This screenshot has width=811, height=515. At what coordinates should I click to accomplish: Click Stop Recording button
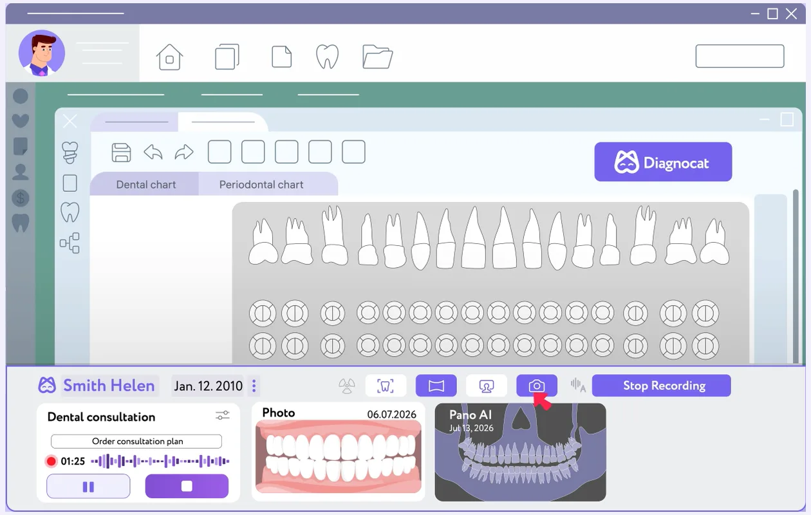coord(662,386)
